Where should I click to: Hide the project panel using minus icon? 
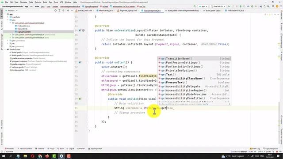pyautogui.click(x=72, y=11)
